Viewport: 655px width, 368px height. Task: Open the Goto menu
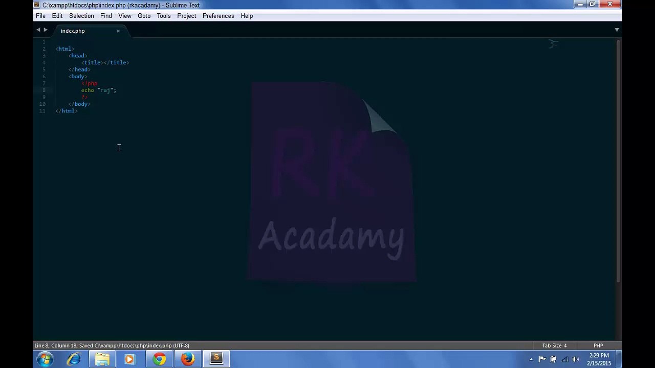[x=144, y=16]
